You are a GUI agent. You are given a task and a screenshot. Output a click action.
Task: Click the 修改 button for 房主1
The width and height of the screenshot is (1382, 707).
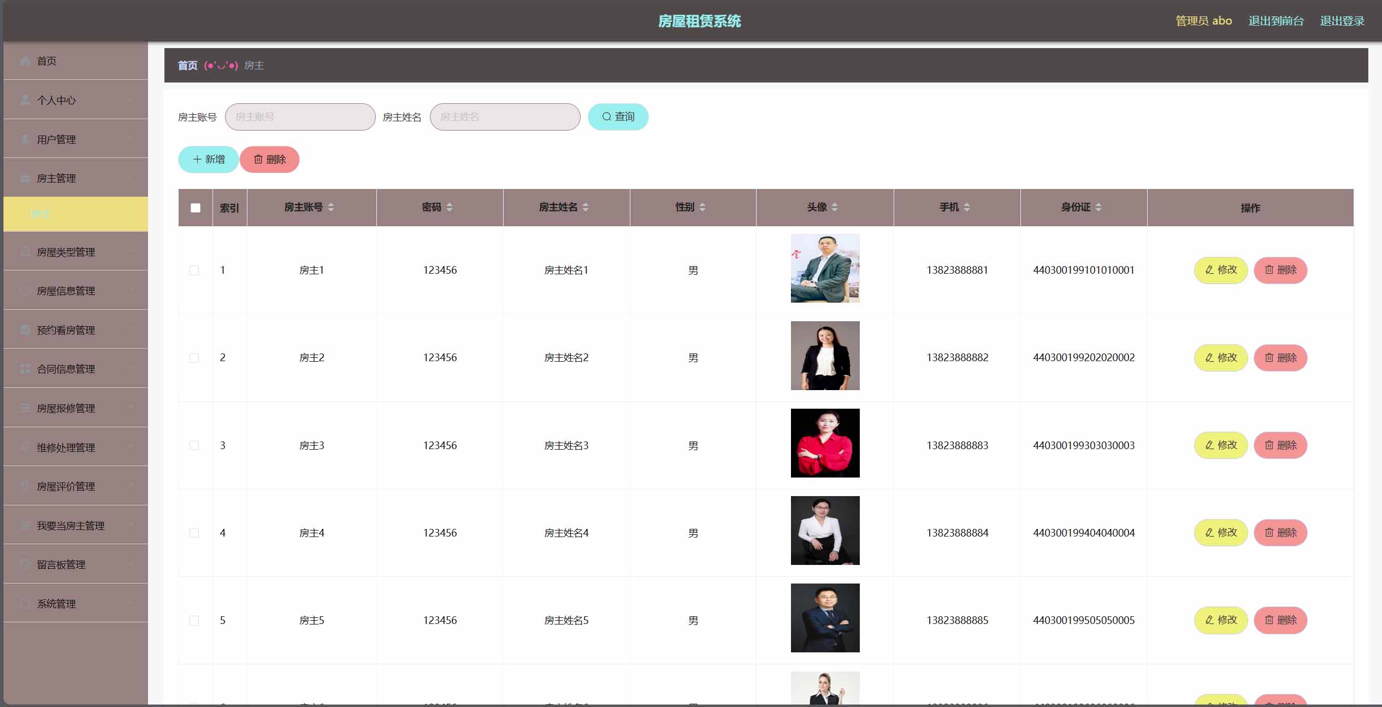point(1221,270)
